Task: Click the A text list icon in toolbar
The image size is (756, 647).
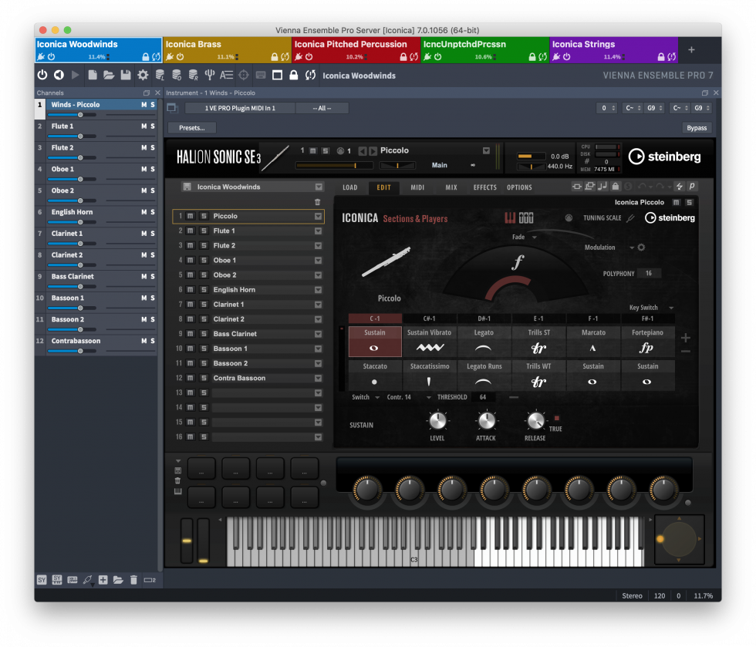Action: point(226,75)
